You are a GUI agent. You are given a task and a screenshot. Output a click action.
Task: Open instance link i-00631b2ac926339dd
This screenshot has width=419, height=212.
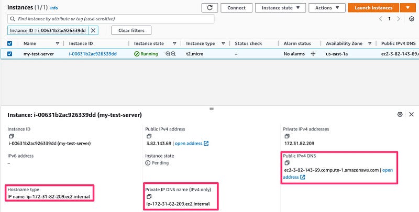pyautogui.click(x=93, y=54)
